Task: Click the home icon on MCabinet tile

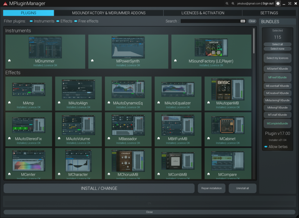Action: click(209, 138)
